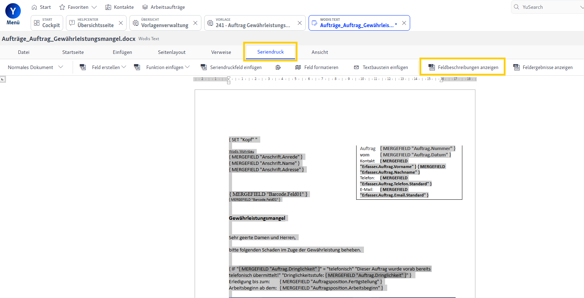Image resolution: width=584 pixels, height=298 pixels.
Task: Close the 241 - Auftrag Gewährleistungs tab
Action: coord(299,23)
